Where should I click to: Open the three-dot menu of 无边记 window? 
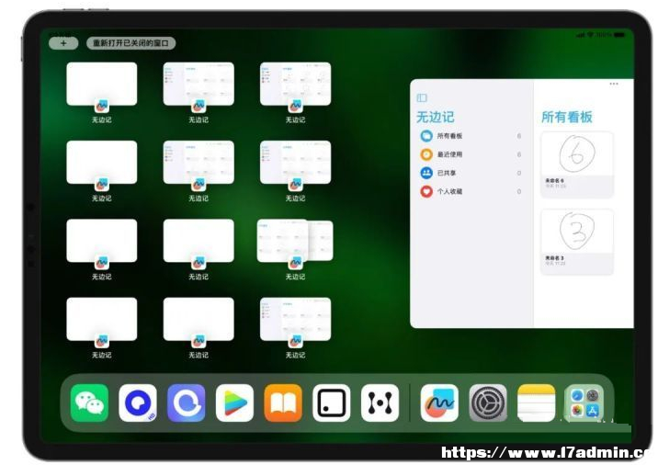point(614,84)
